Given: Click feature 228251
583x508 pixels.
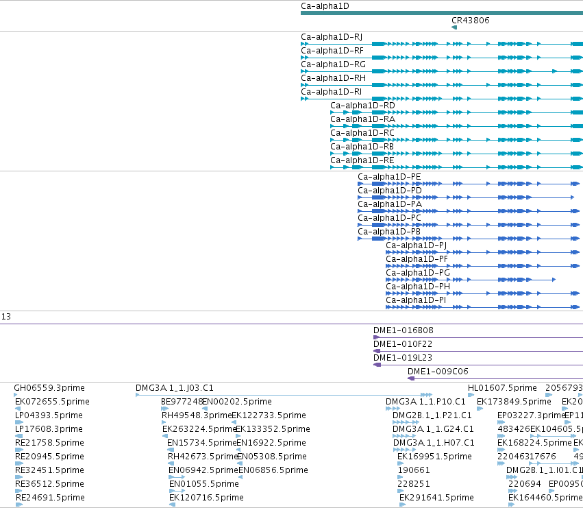Looking at the screenshot, I should [414, 484].
